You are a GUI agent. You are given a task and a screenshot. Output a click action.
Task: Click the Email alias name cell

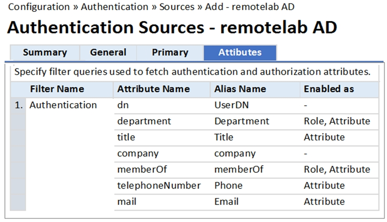[x=227, y=201]
